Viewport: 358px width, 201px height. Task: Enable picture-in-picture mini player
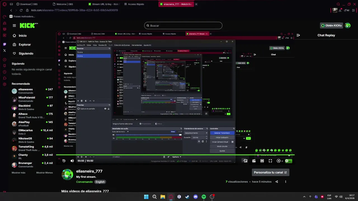click(x=245, y=161)
